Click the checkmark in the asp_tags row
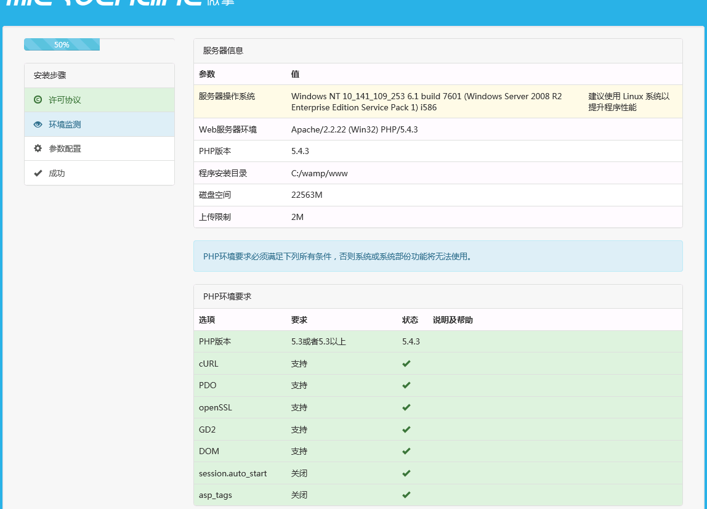This screenshot has height=509, width=707. (x=406, y=495)
